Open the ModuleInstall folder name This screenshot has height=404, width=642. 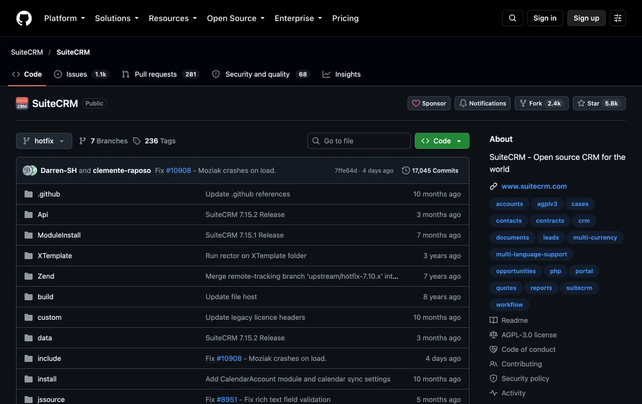click(59, 235)
